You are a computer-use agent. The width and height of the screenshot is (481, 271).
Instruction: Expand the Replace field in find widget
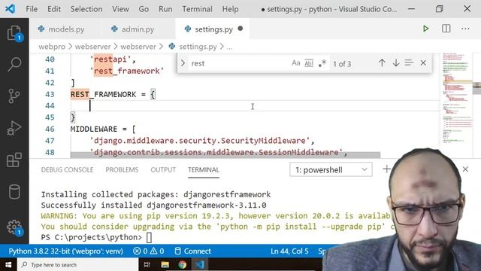point(183,63)
